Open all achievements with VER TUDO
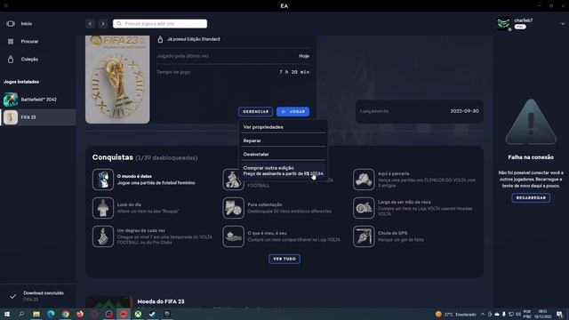This screenshot has height=320, width=569. [284, 259]
